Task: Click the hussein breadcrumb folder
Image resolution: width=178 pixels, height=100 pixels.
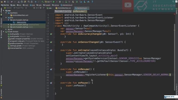Action: [47, 5]
